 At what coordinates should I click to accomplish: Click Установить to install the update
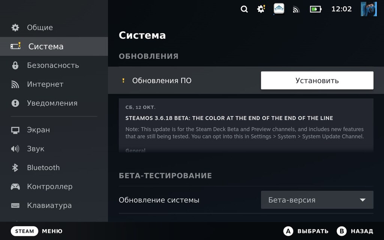tap(317, 80)
